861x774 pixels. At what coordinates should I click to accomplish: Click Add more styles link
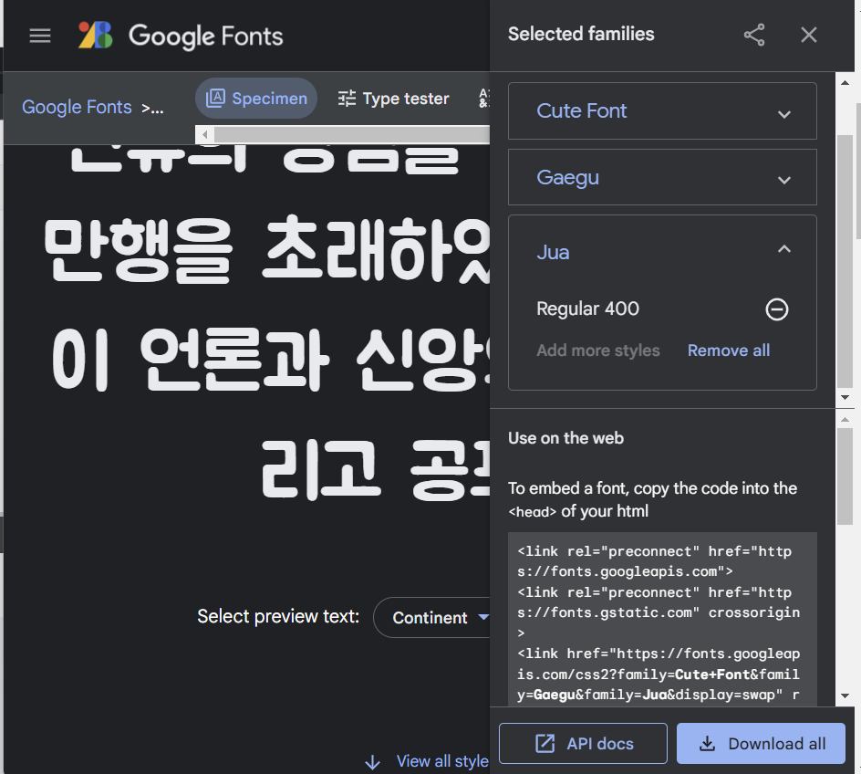598,350
